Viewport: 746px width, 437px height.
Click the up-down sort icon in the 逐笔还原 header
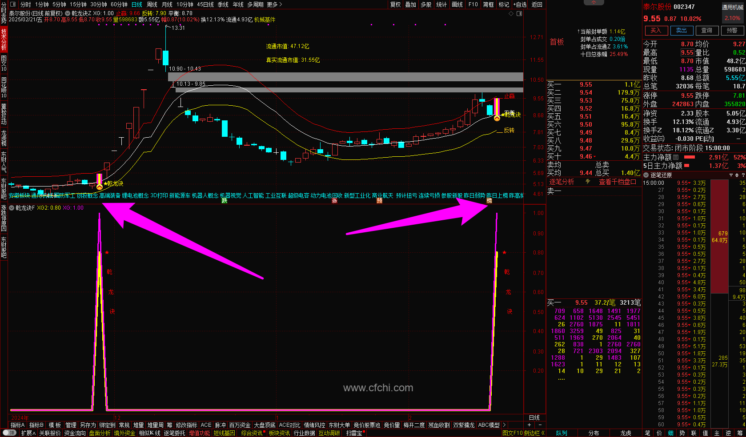pos(737,175)
